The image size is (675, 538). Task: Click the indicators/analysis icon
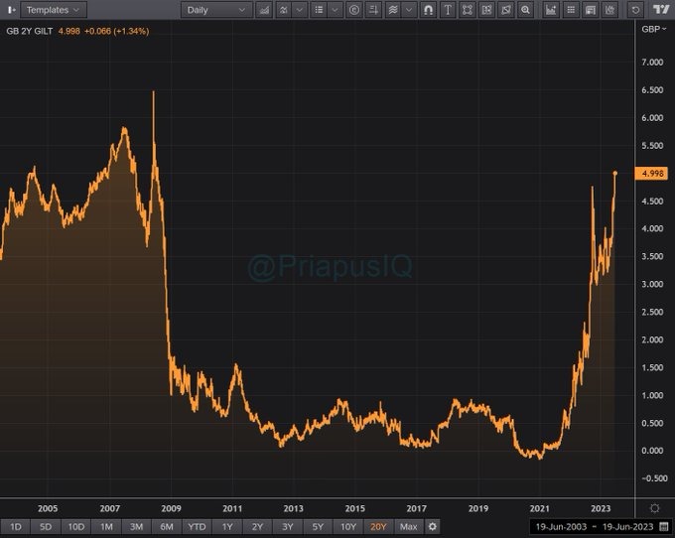pos(283,10)
